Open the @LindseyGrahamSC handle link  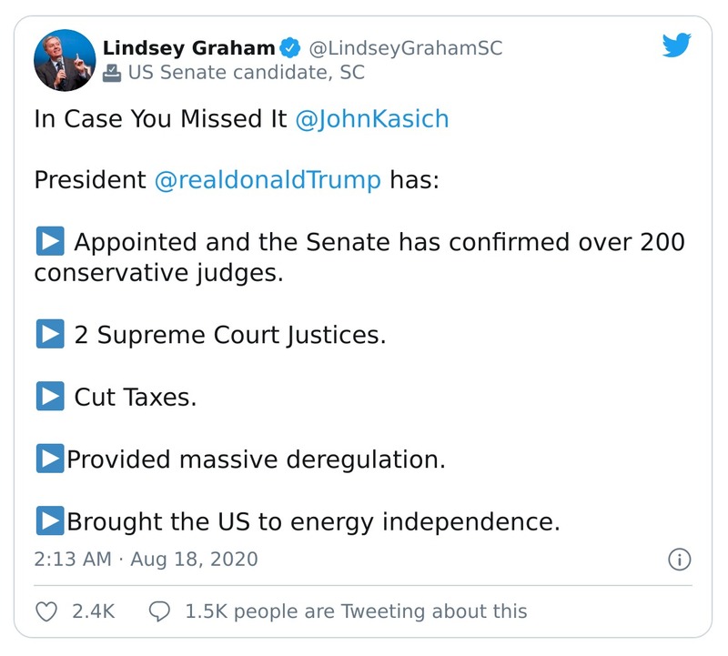406,48
